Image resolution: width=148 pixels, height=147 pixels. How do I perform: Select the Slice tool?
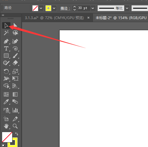click(15, 119)
